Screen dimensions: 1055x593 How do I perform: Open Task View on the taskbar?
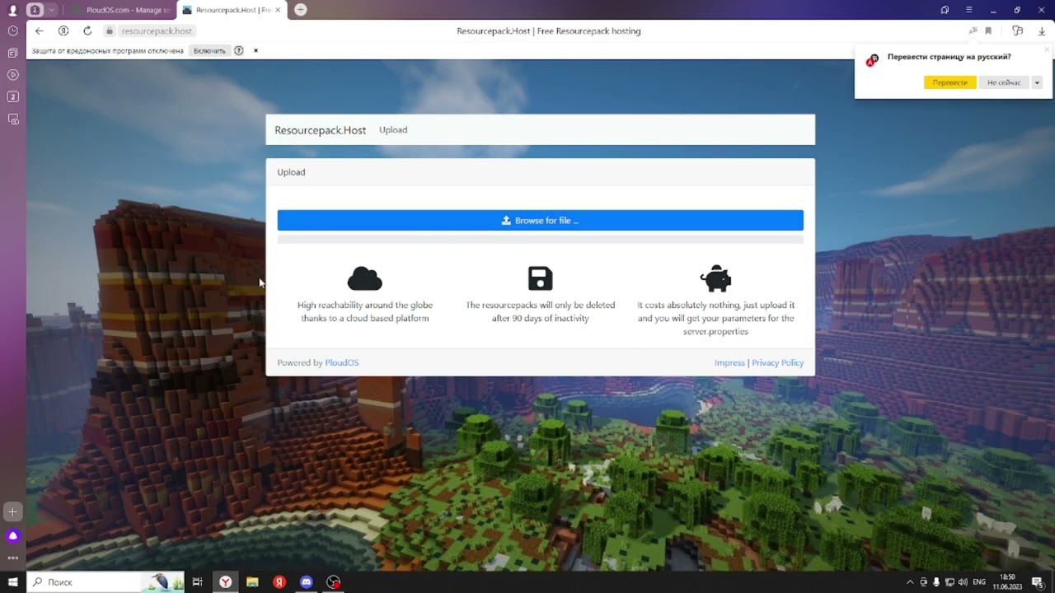[198, 581]
